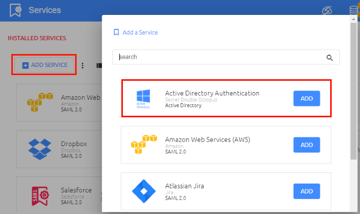Click the Atlassian Jira diamond logo
The width and height of the screenshot is (360, 214).
143,191
